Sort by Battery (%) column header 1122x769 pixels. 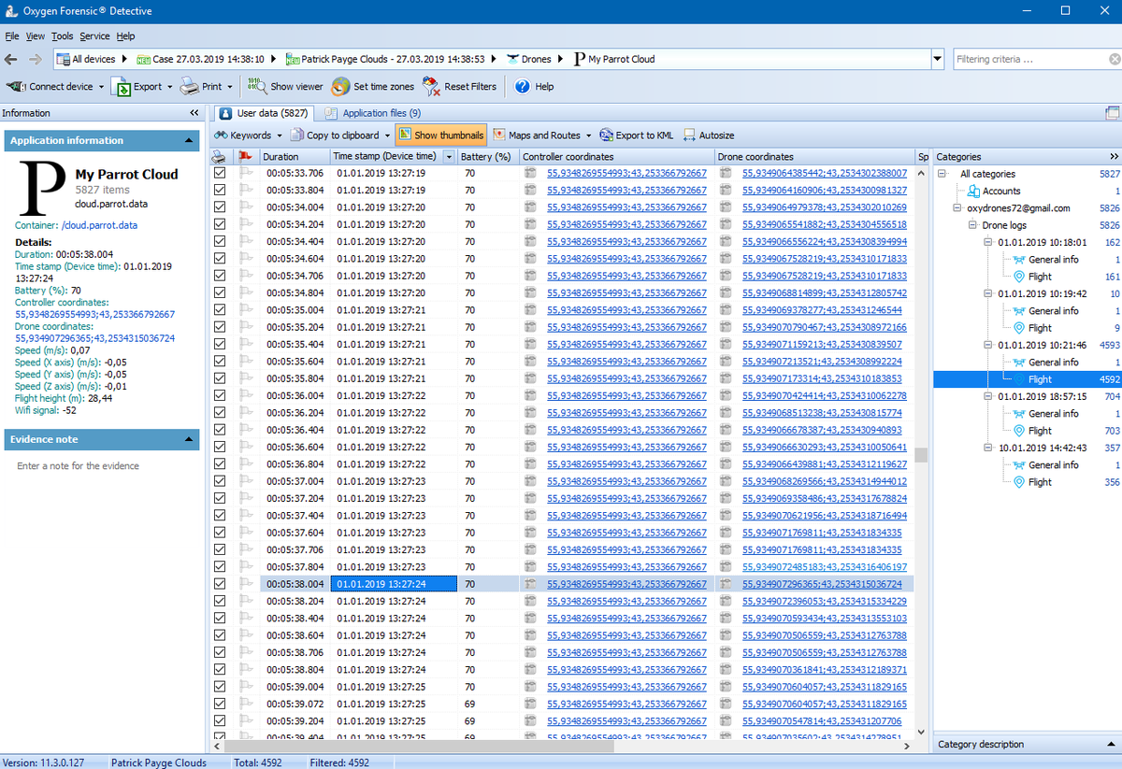[x=488, y=157]
